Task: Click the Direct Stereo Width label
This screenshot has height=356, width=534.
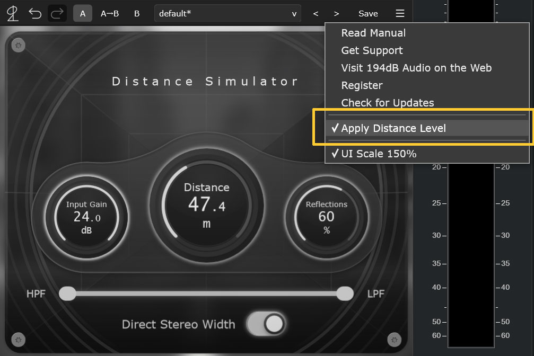Action: click(x=179, y=324)
